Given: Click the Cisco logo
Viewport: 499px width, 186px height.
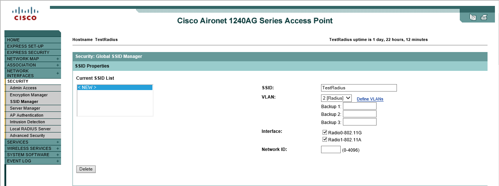Looking at the screenshot, I should tap(25, 14).
